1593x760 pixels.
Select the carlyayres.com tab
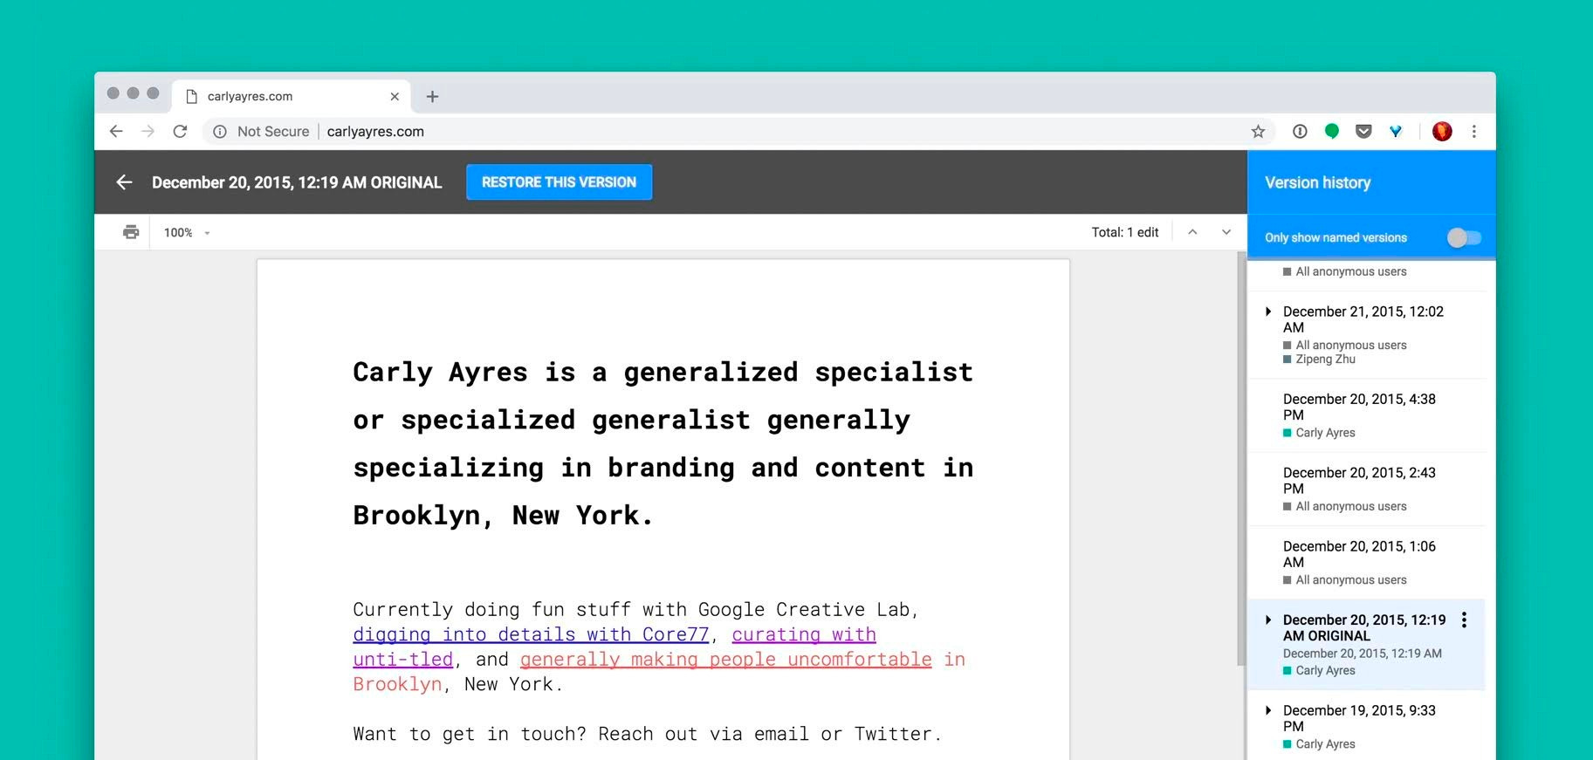(x=292, y=96)
